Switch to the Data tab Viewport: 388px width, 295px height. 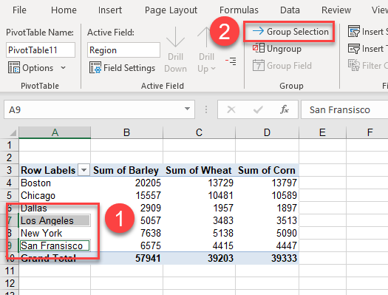(290, 10)
